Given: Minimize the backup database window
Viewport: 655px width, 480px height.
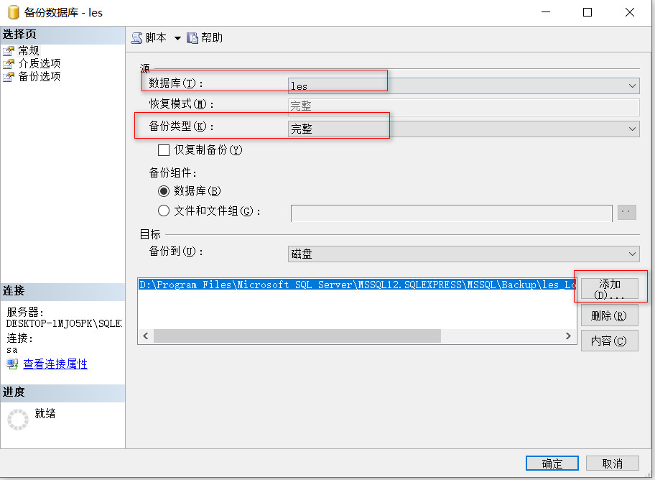Looking at the screenshot, I should point(546,12).
